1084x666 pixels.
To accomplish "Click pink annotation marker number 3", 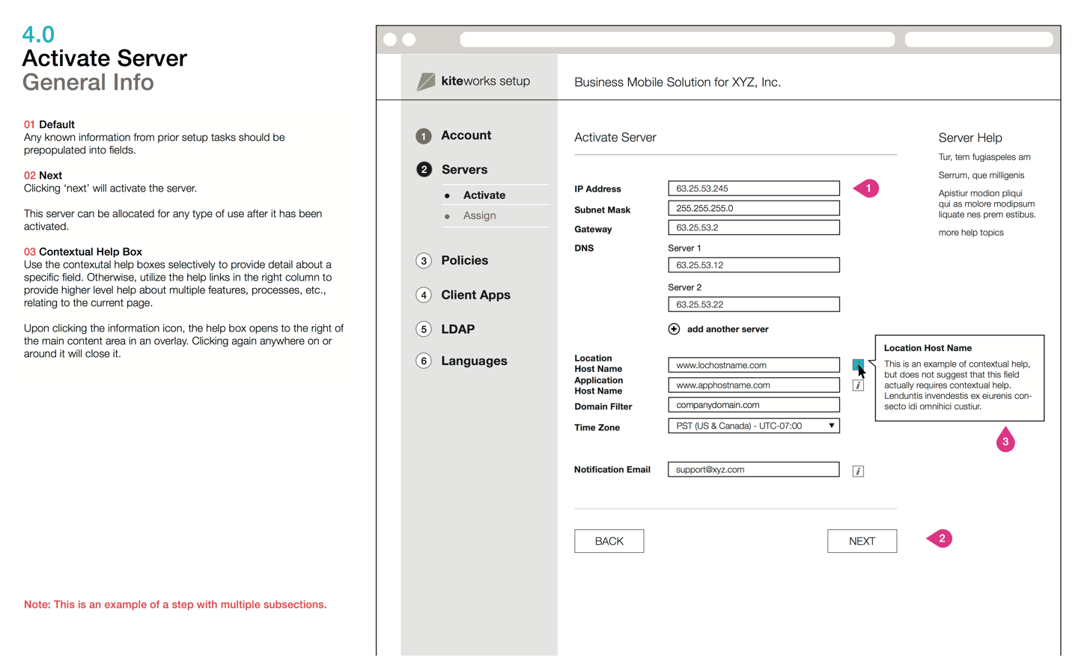I will (x=1005, y=441).
